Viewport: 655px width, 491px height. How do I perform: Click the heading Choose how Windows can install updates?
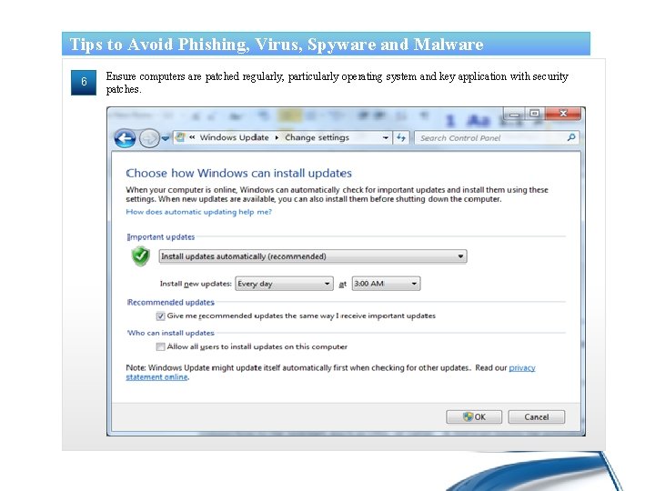point(239,173)
